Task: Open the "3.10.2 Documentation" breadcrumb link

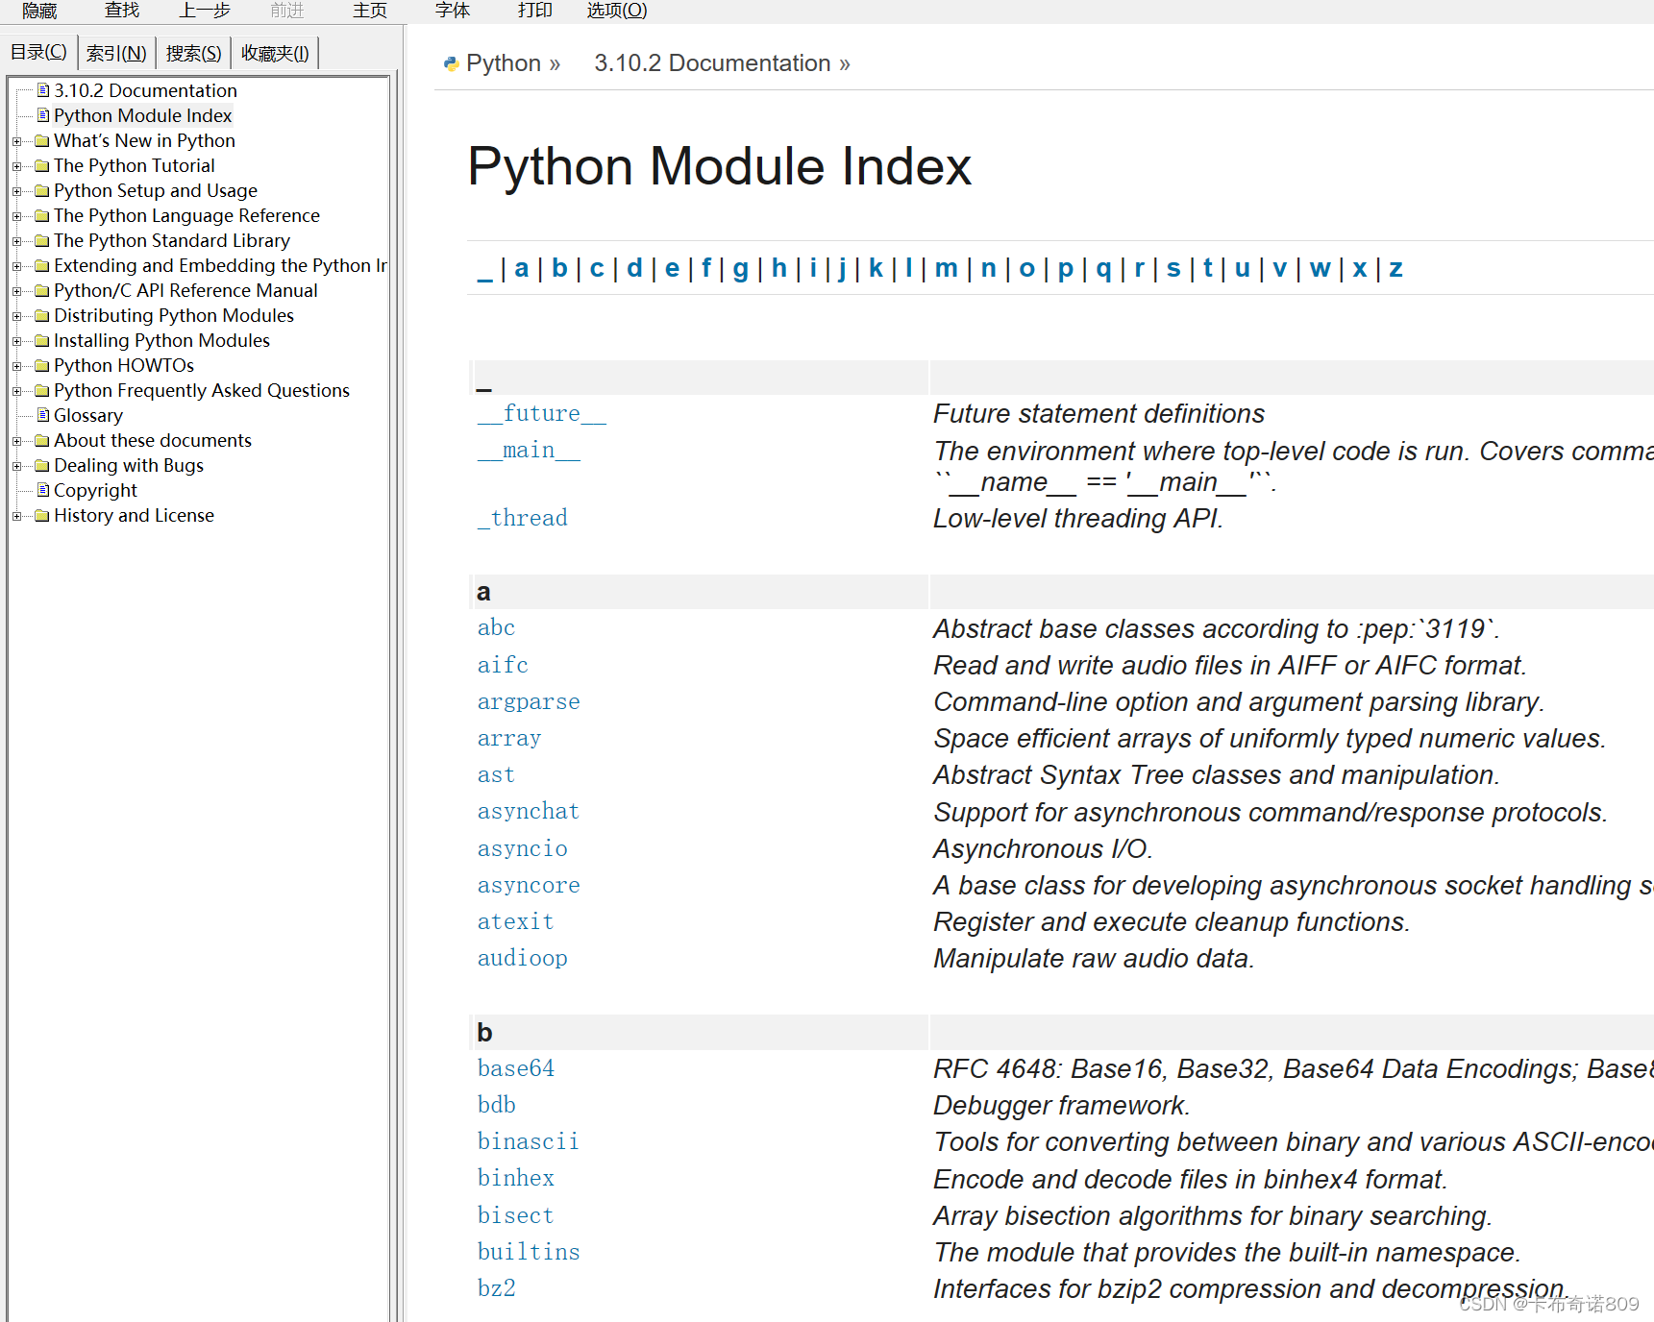Action: (x=711, y=62)
